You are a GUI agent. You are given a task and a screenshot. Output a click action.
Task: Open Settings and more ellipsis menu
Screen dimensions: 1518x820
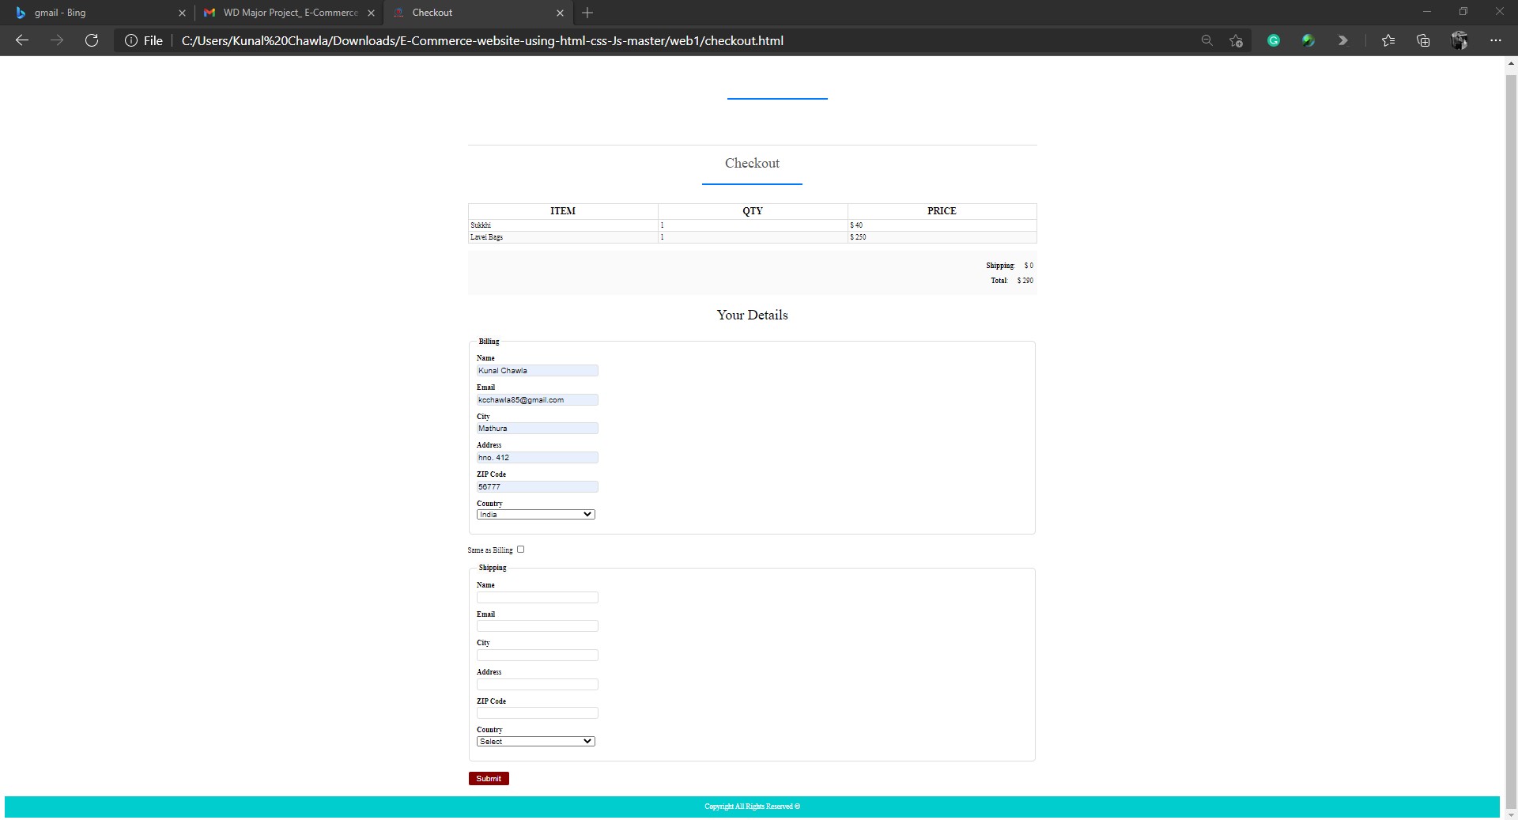1496,40
